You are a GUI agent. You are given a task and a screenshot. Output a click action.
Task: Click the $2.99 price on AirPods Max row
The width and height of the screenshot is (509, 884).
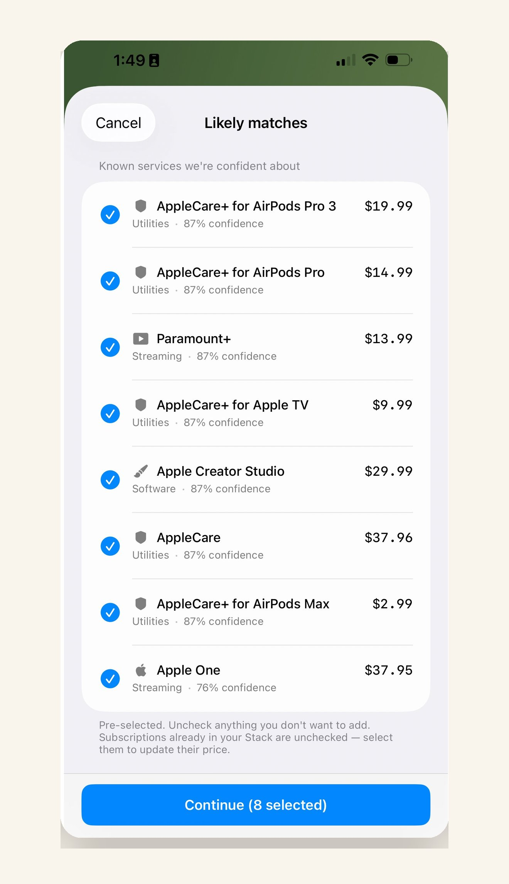(392, 604)
